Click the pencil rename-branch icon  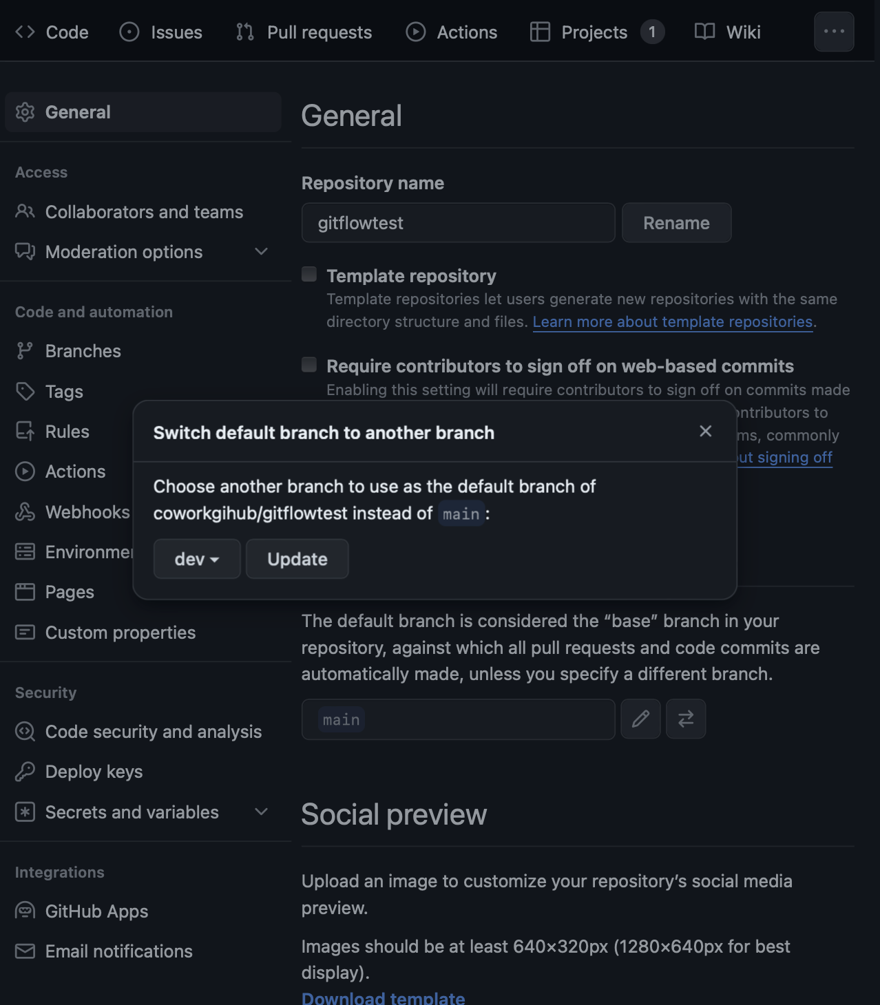click(640, 719)
